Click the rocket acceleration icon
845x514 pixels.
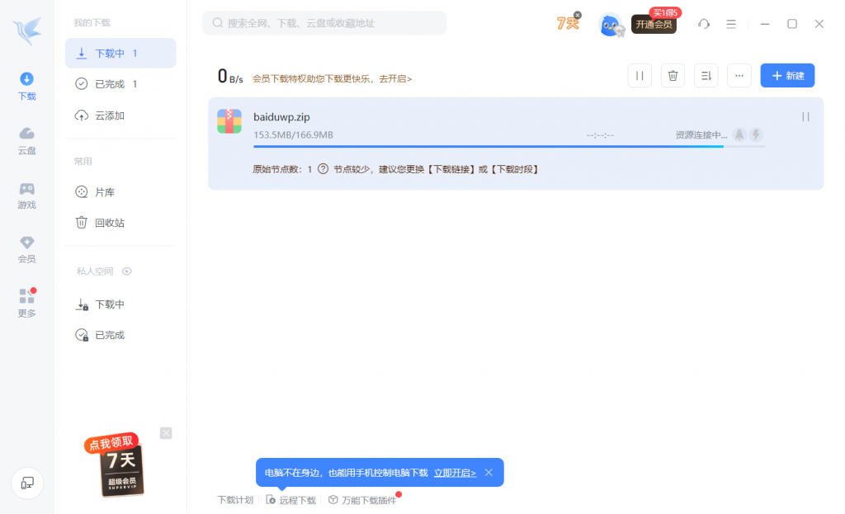739,134
